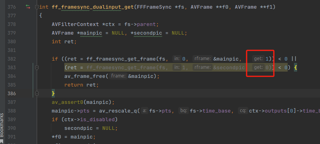Click fs->time_base on line 388
This screenshot has width=320, height=144.
tap(210, 111)
